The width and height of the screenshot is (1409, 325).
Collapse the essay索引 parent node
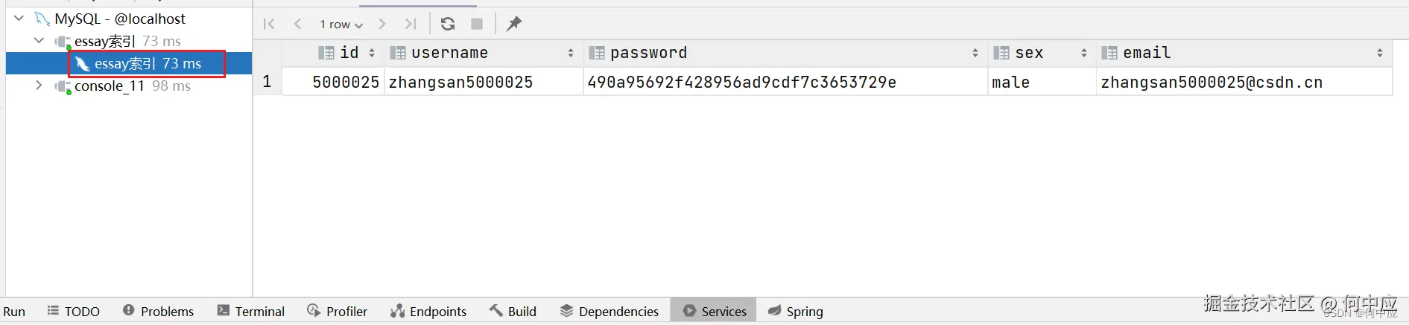pos(39,41)
